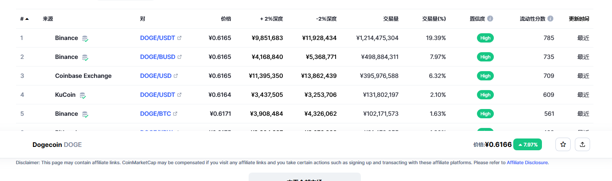
Task: Toggle the Dogecoin watchlist star
Action: click(x=563, y=144)
